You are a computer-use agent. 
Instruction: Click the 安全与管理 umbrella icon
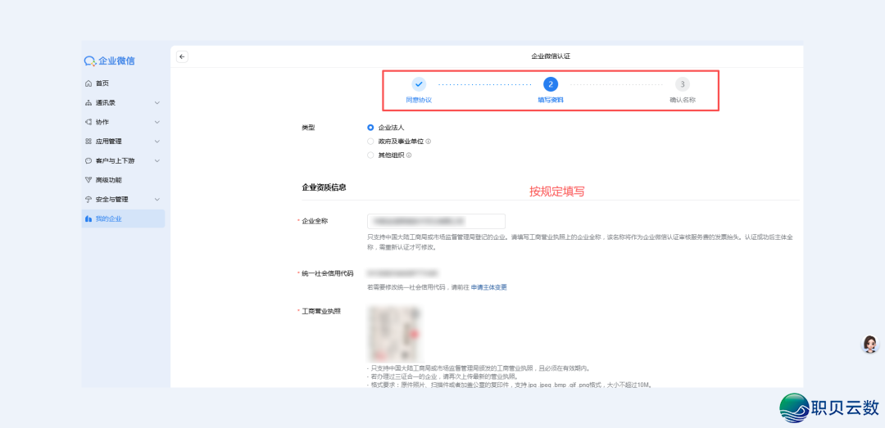coord(88,200)
